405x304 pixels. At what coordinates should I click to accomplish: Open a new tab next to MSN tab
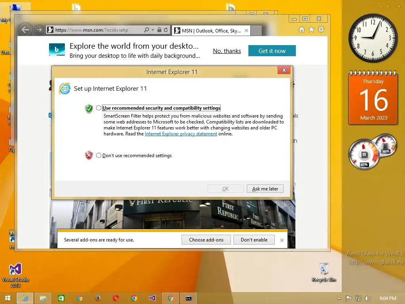[256, 30]
